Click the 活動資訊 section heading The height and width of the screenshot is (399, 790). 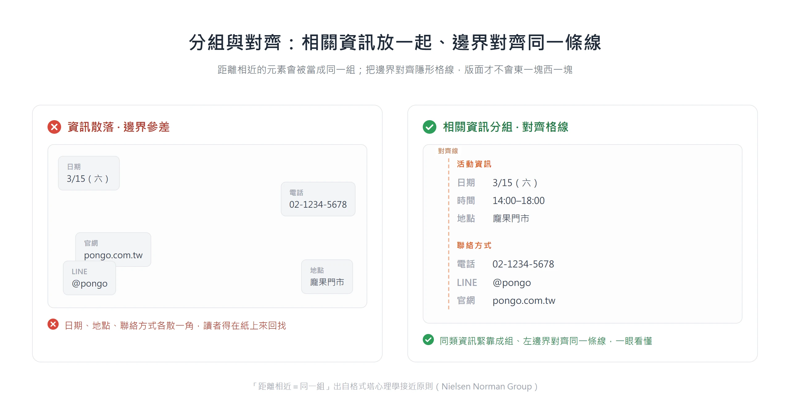474,164
